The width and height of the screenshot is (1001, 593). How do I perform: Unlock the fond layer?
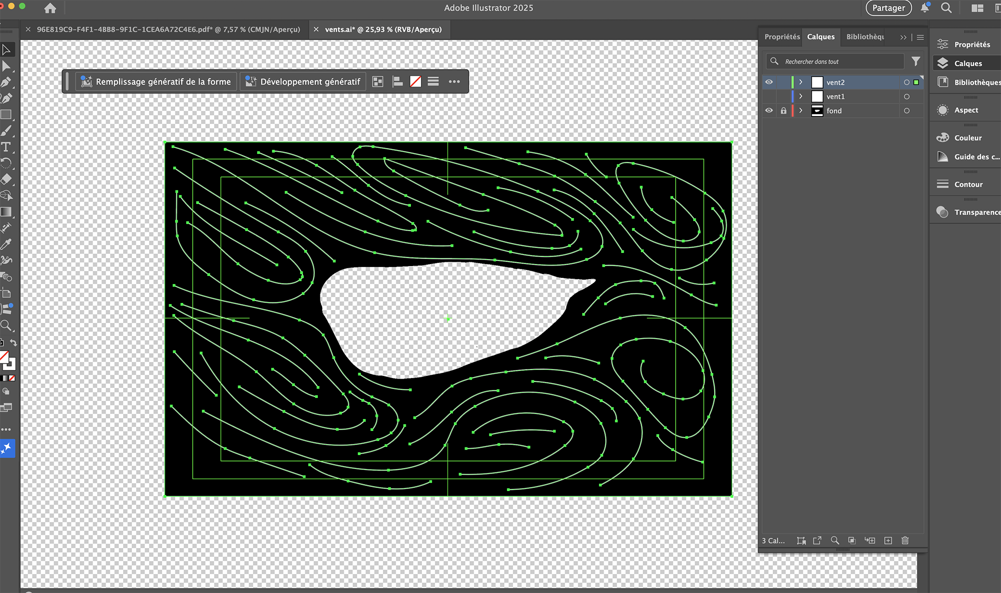click(x=783, y=111)
